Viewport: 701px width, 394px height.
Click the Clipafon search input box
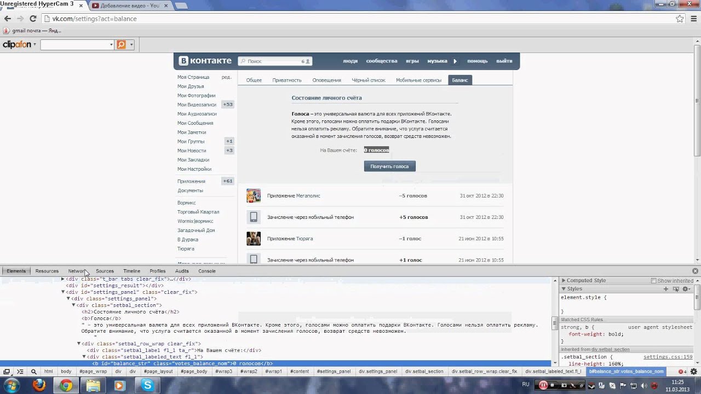74,45
